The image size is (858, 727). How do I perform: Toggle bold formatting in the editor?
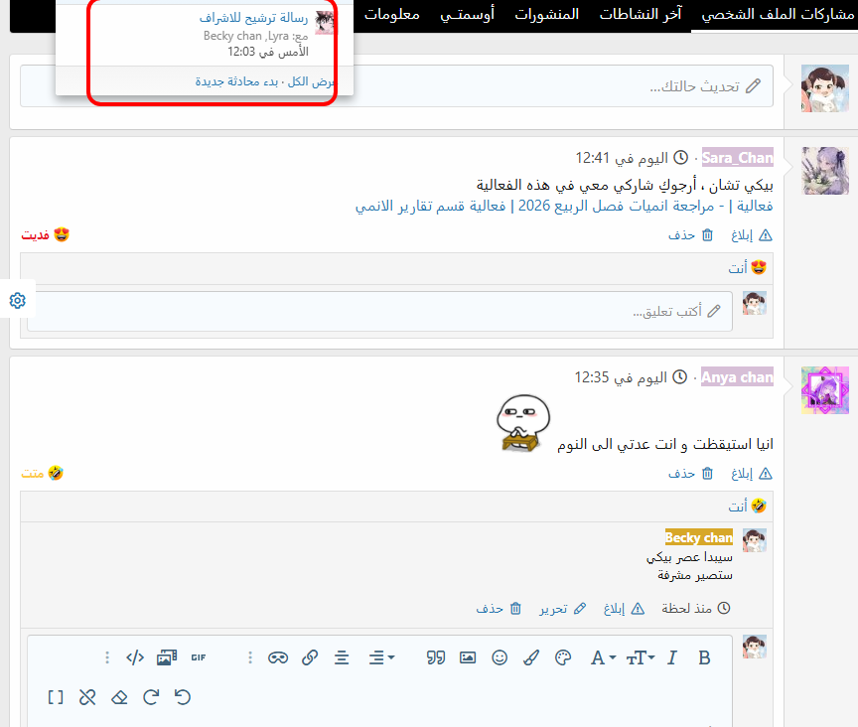tap(704, 657)
